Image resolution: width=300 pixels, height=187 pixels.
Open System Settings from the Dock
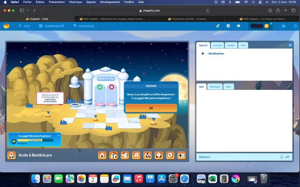click(173, 179)
